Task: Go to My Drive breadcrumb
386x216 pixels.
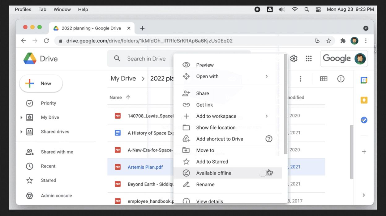Action: click(x=123, y=79)
